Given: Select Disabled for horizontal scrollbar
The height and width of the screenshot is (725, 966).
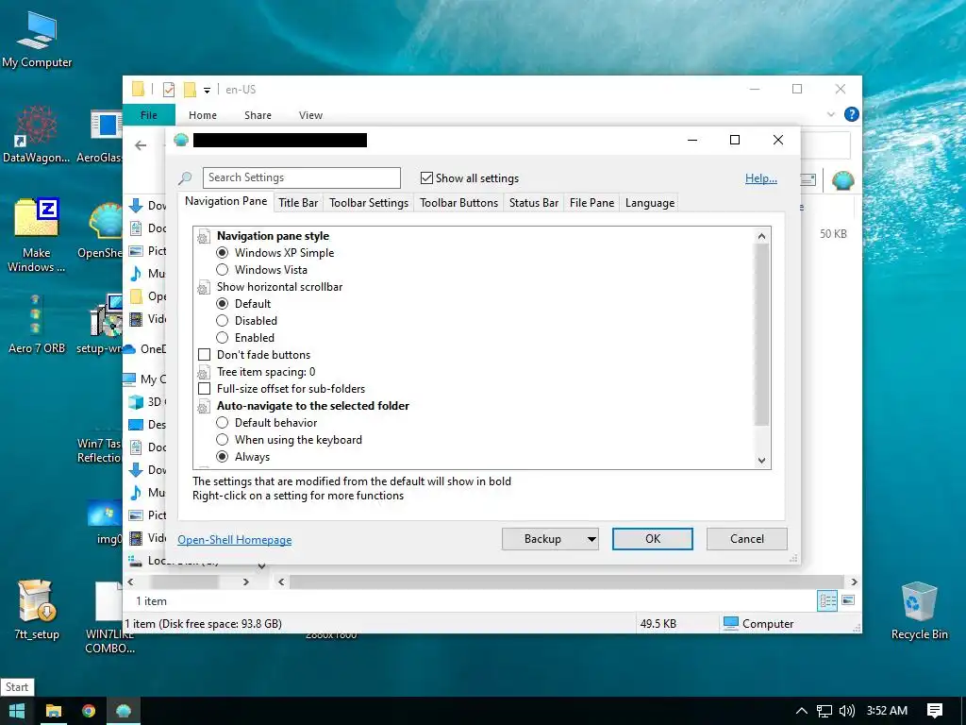Looking at the screenshot, I should (x=223, y=321).
